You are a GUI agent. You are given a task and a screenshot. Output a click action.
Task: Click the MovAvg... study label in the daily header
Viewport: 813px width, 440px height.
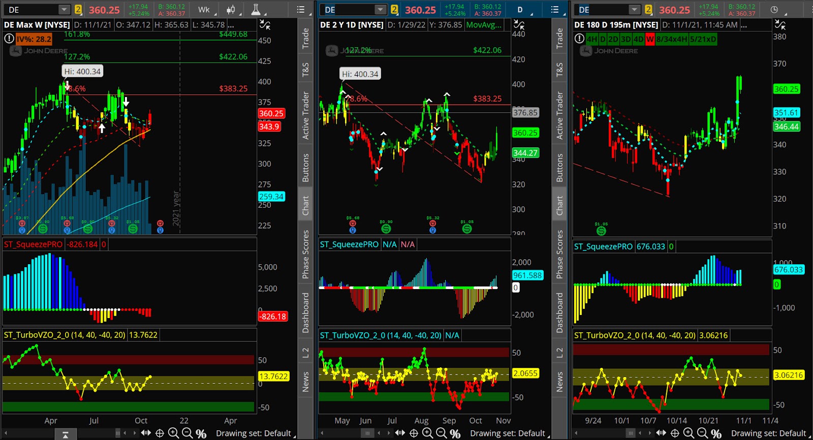(484, 24)
